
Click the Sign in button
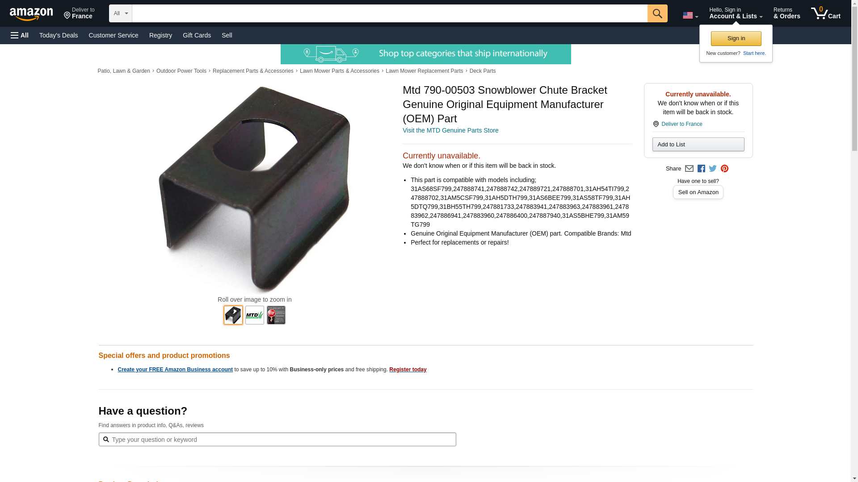[x=736, y=38]
